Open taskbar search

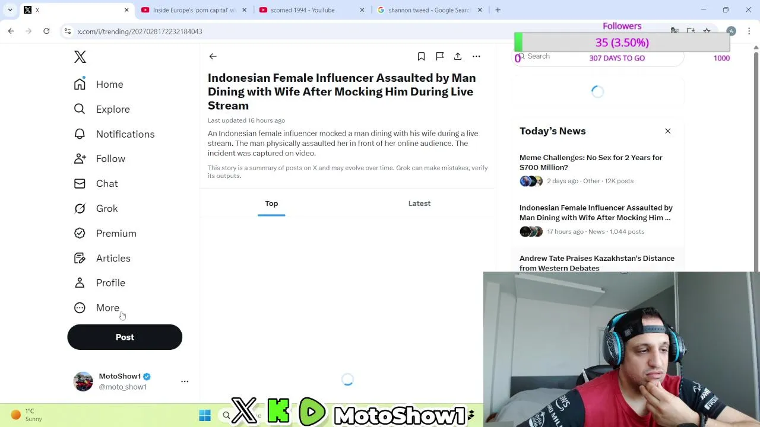tap(226, 416)
